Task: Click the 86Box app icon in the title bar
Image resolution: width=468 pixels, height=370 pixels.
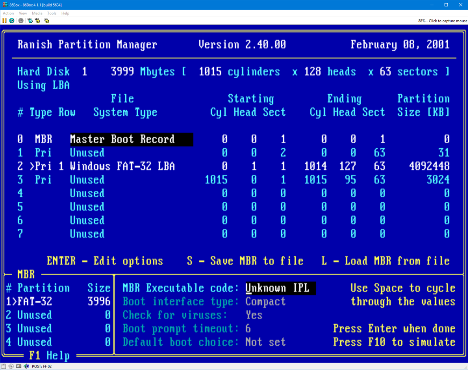Action: [x=5, y=5]
